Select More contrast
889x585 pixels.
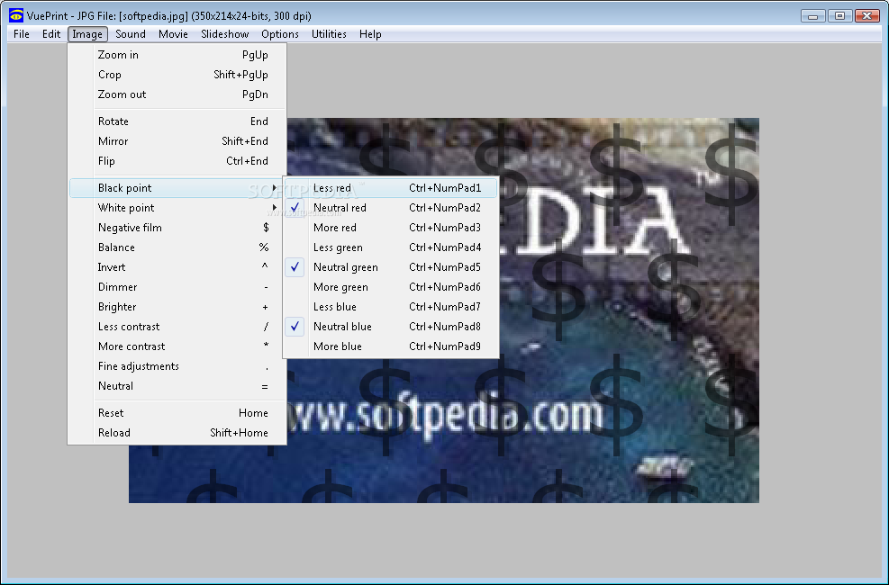tap(177, 346)
